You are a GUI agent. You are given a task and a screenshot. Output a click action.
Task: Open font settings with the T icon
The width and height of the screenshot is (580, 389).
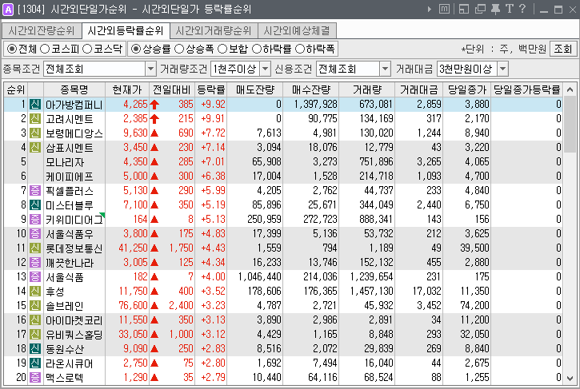[510, 9]
